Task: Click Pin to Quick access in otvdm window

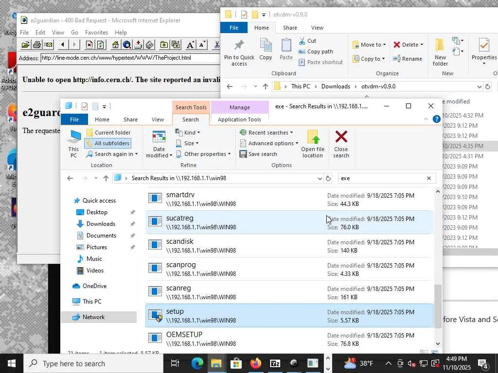Action: (239, 51)
